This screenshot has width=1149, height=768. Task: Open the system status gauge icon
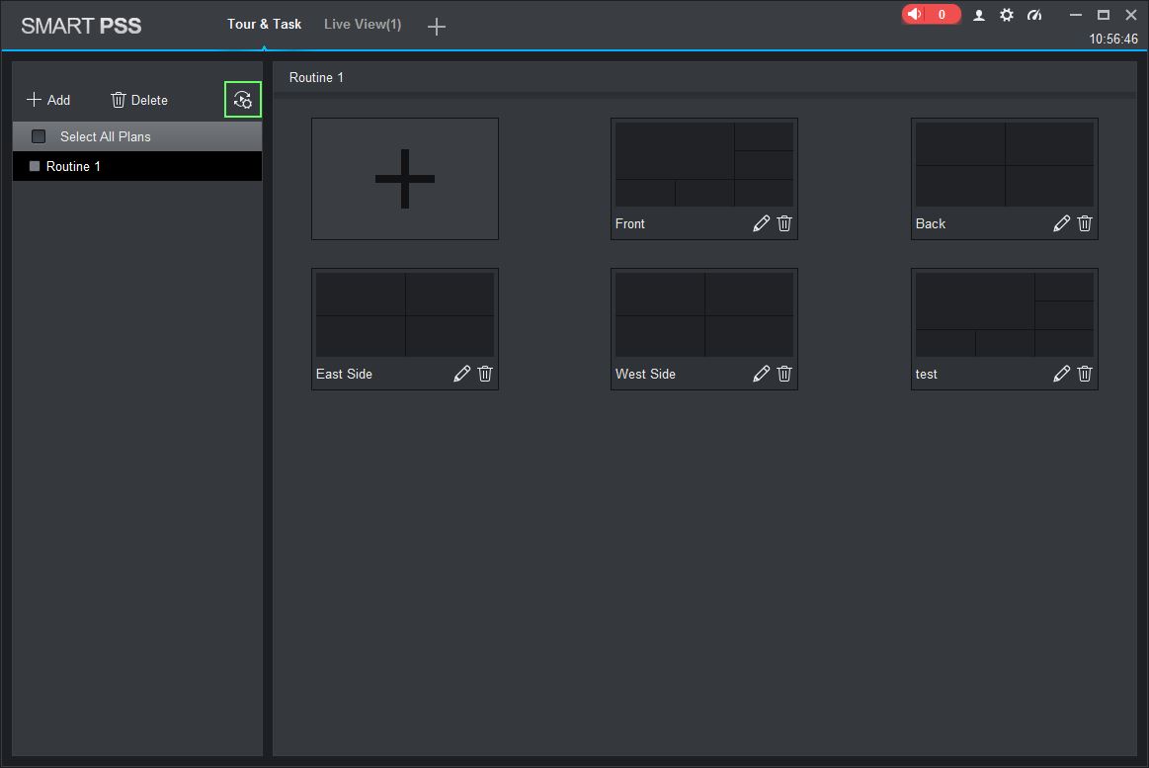click(1034, 15)
